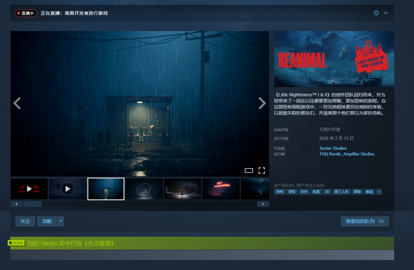Click the 关注 follow button
The image size is (414, 270).
[x=25, y=221]
